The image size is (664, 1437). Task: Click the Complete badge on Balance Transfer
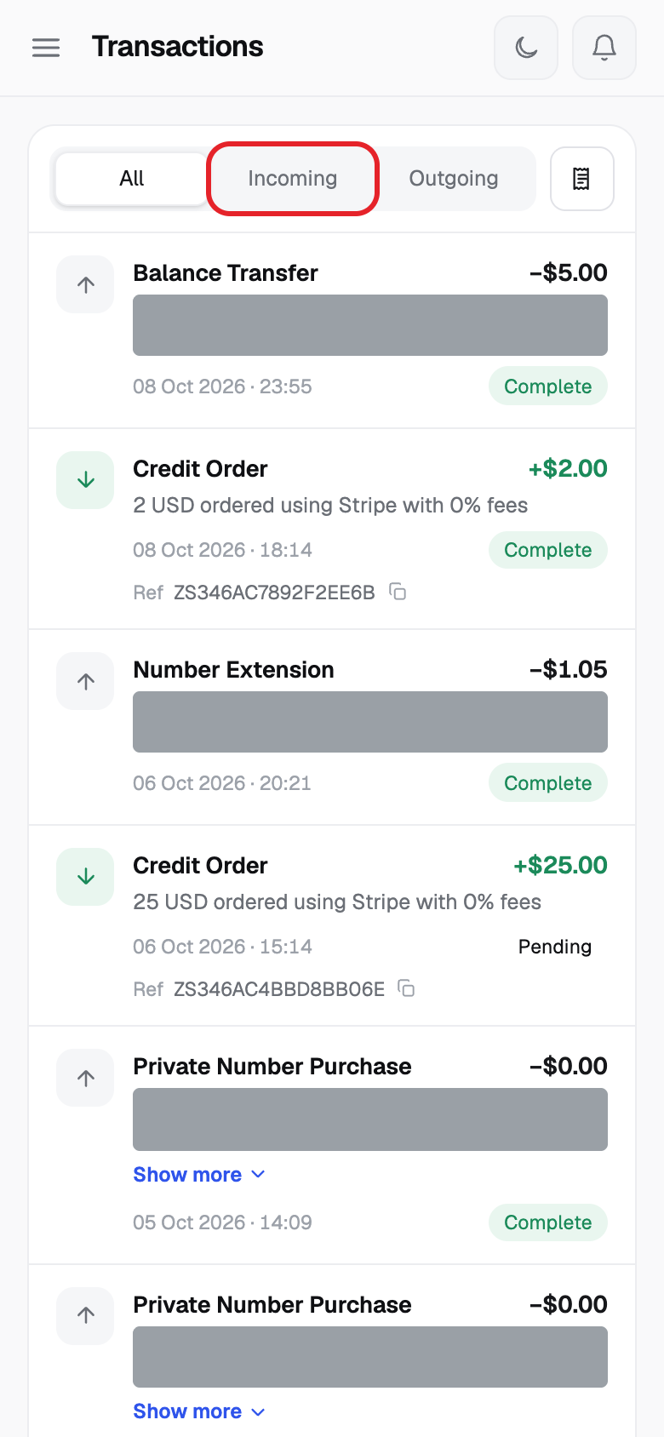pos(547,386)
